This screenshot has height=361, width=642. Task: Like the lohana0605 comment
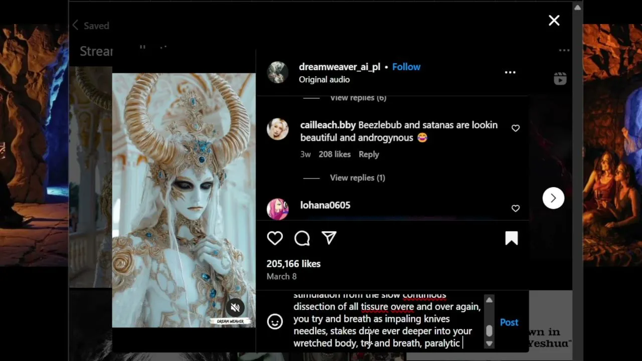pos(516,208)
